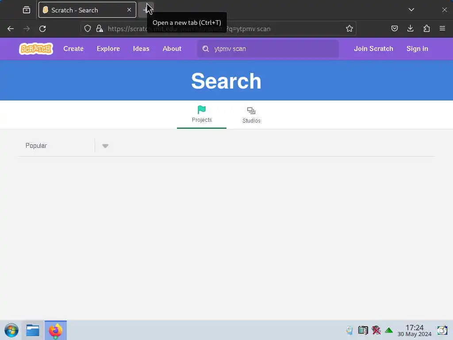Open the Firefox application menu
The image size is (453, 340).
(442, 29)
